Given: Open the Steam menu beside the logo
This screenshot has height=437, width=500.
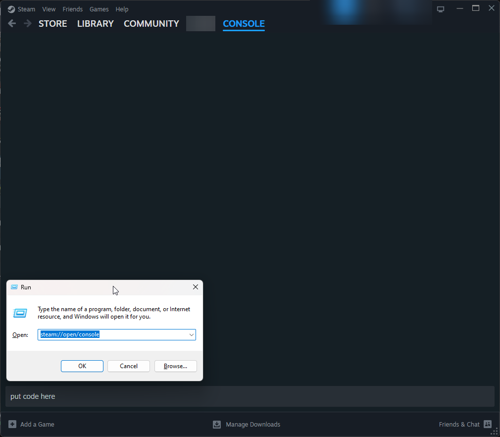Looking at the screenshot, I should 26,9.
